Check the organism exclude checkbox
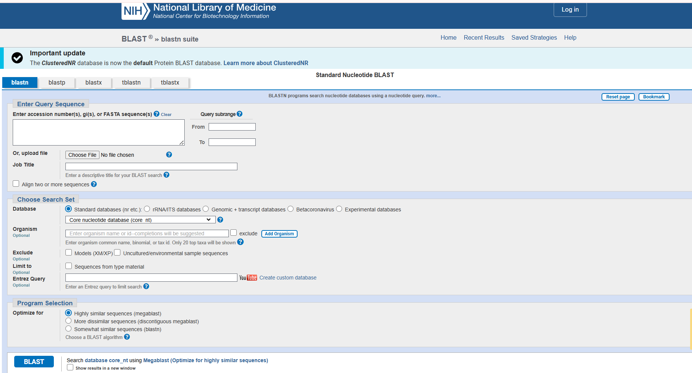This screenshot has height=373, width=692. pos(234,233)
